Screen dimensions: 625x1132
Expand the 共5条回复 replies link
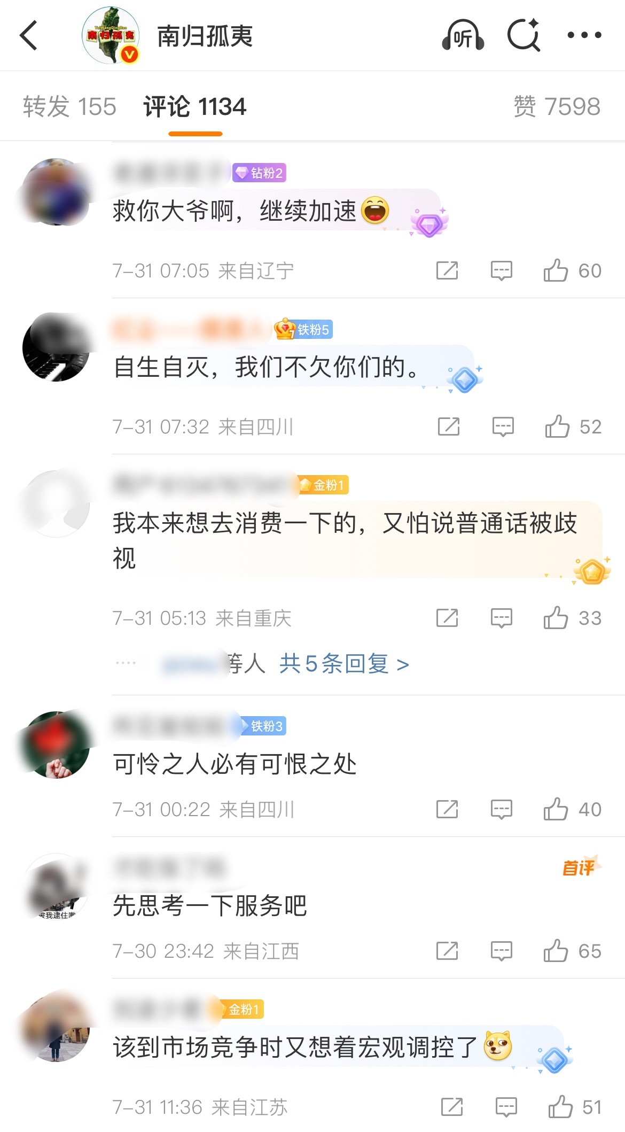344,664
